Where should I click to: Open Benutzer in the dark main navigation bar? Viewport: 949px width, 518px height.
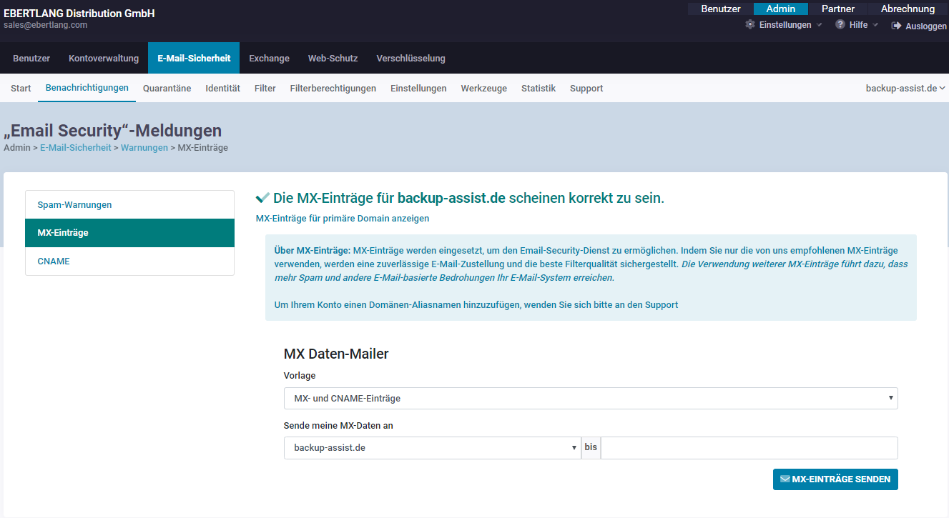click(31, 58)
